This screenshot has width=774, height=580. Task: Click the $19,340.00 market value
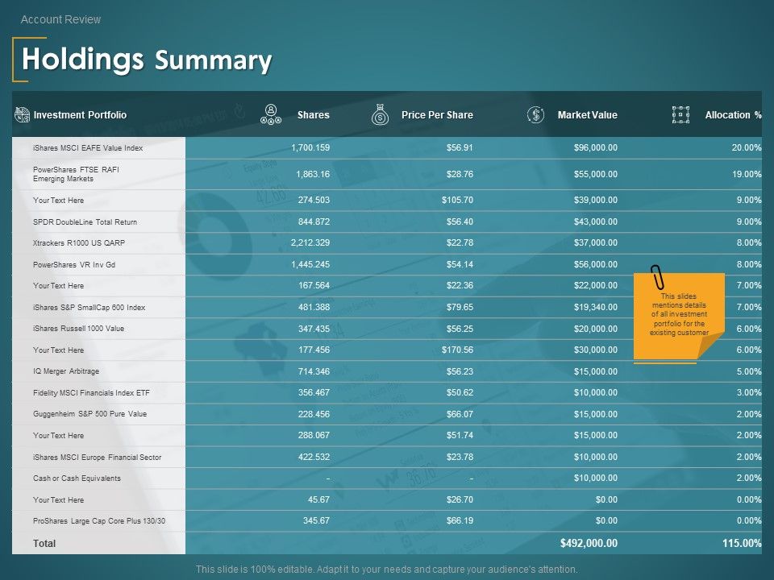coord(595,307)
